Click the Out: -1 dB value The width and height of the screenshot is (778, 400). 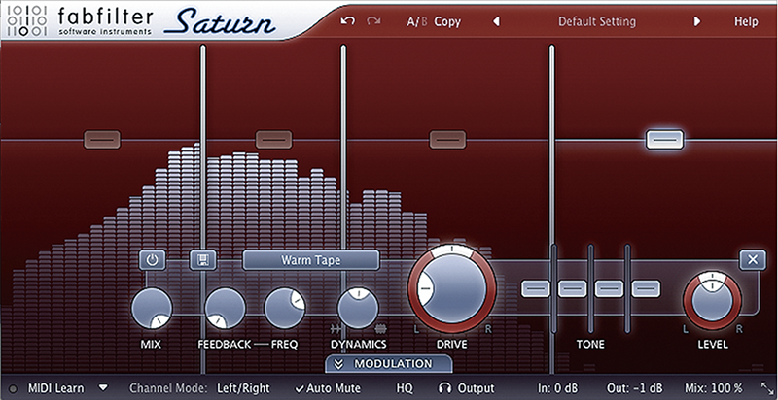click(x=635, y=388)
